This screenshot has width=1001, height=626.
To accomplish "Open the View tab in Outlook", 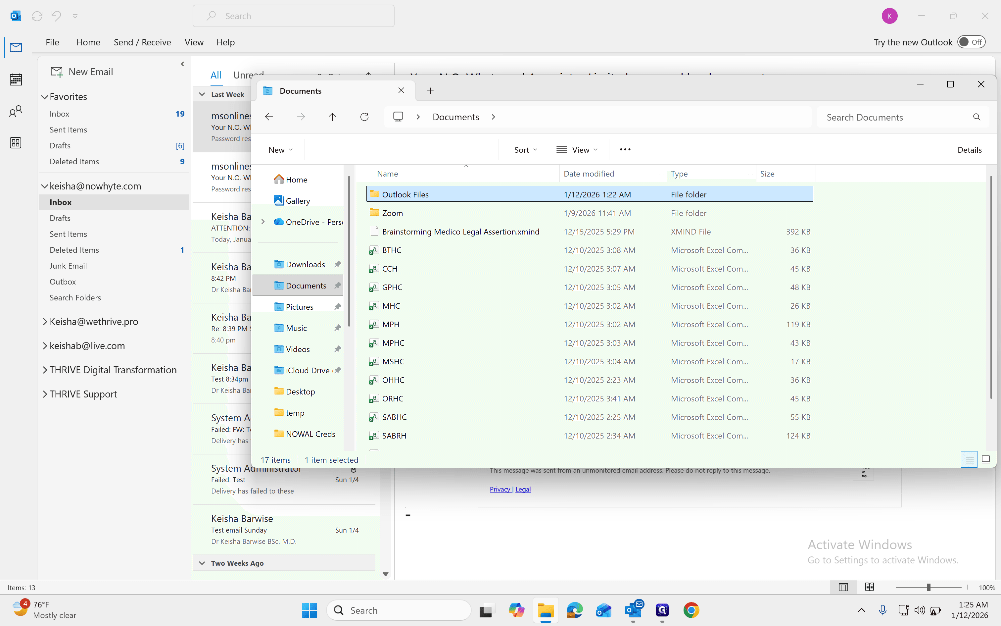I will 194,42.
